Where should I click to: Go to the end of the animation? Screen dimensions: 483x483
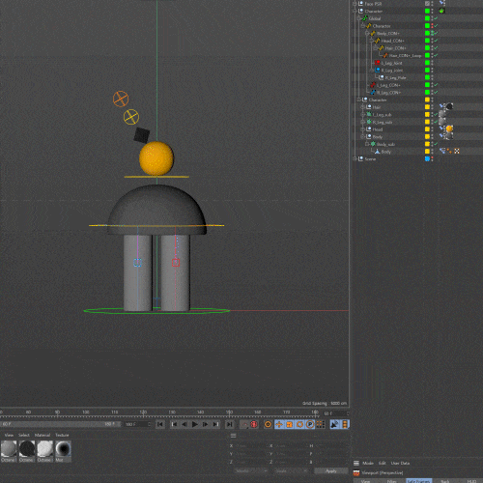230,424
